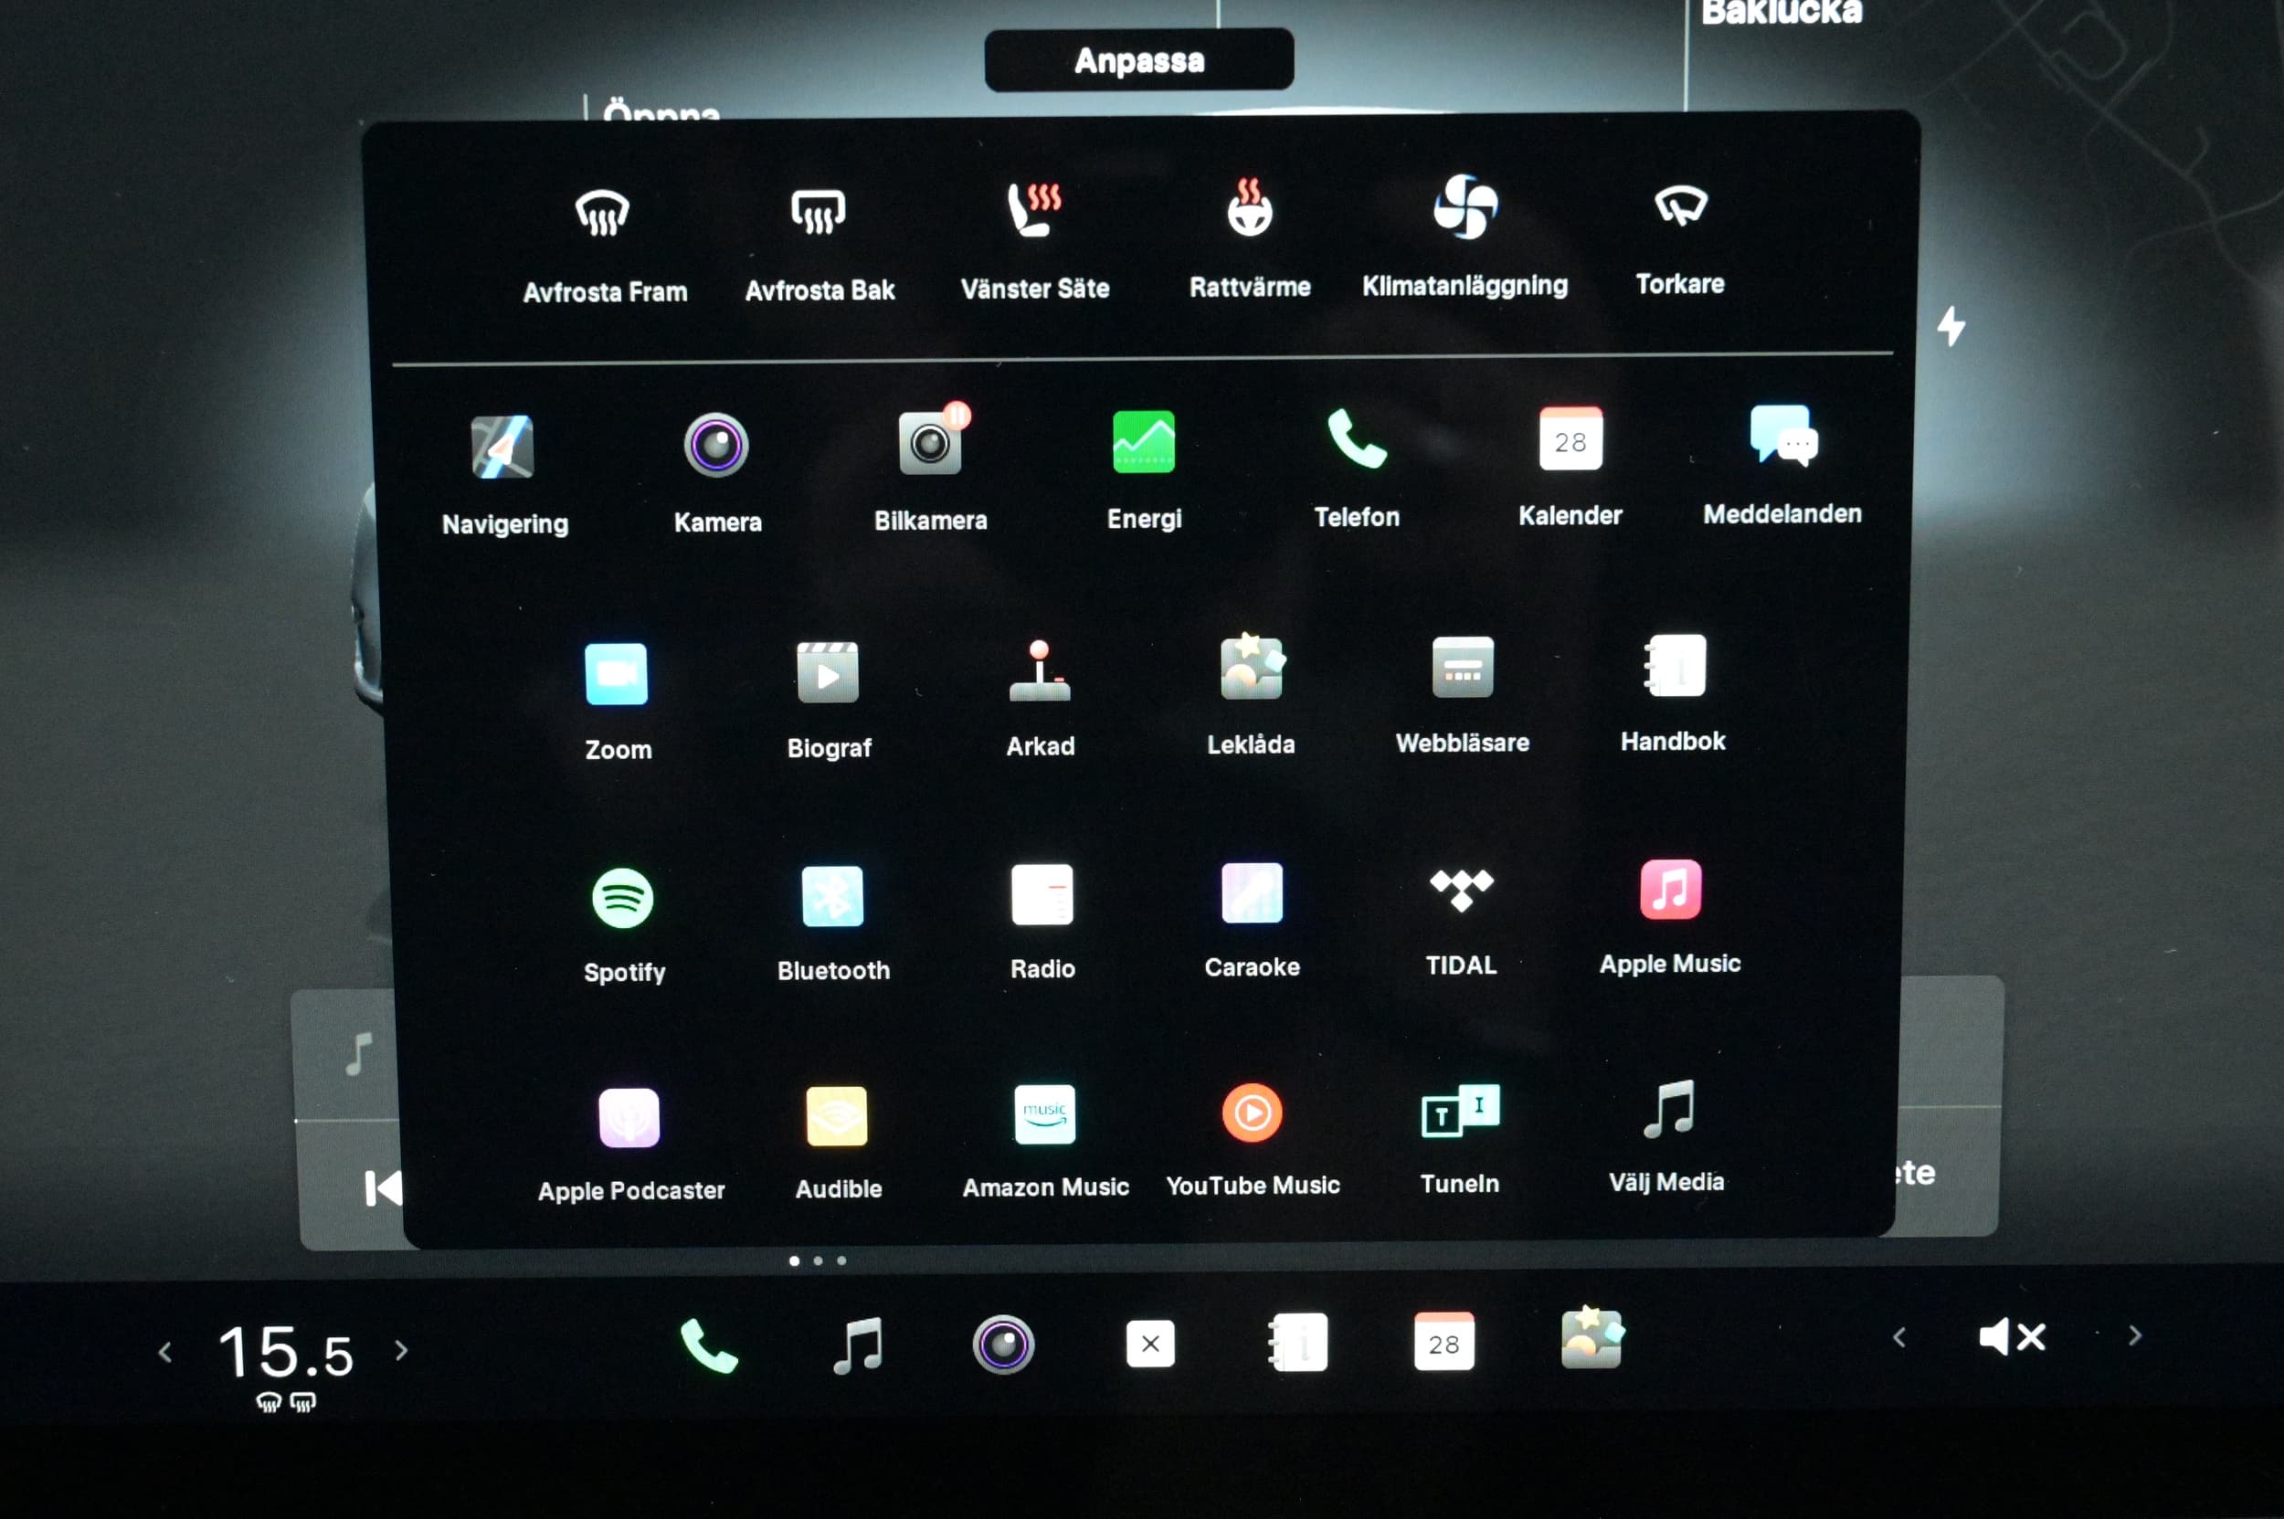Open camera from the bottom dock

(x=1003, y=1345)
